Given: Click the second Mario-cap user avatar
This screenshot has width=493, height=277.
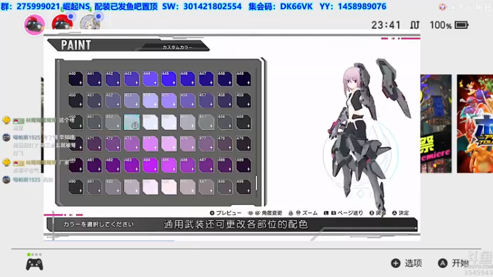Looking at the screenshot, I should tap(62, 23).
